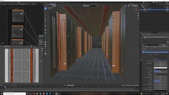Viewport: 169px width, 95px height.
Task: Select the Measure tool
Action: [x=45, y=25]
